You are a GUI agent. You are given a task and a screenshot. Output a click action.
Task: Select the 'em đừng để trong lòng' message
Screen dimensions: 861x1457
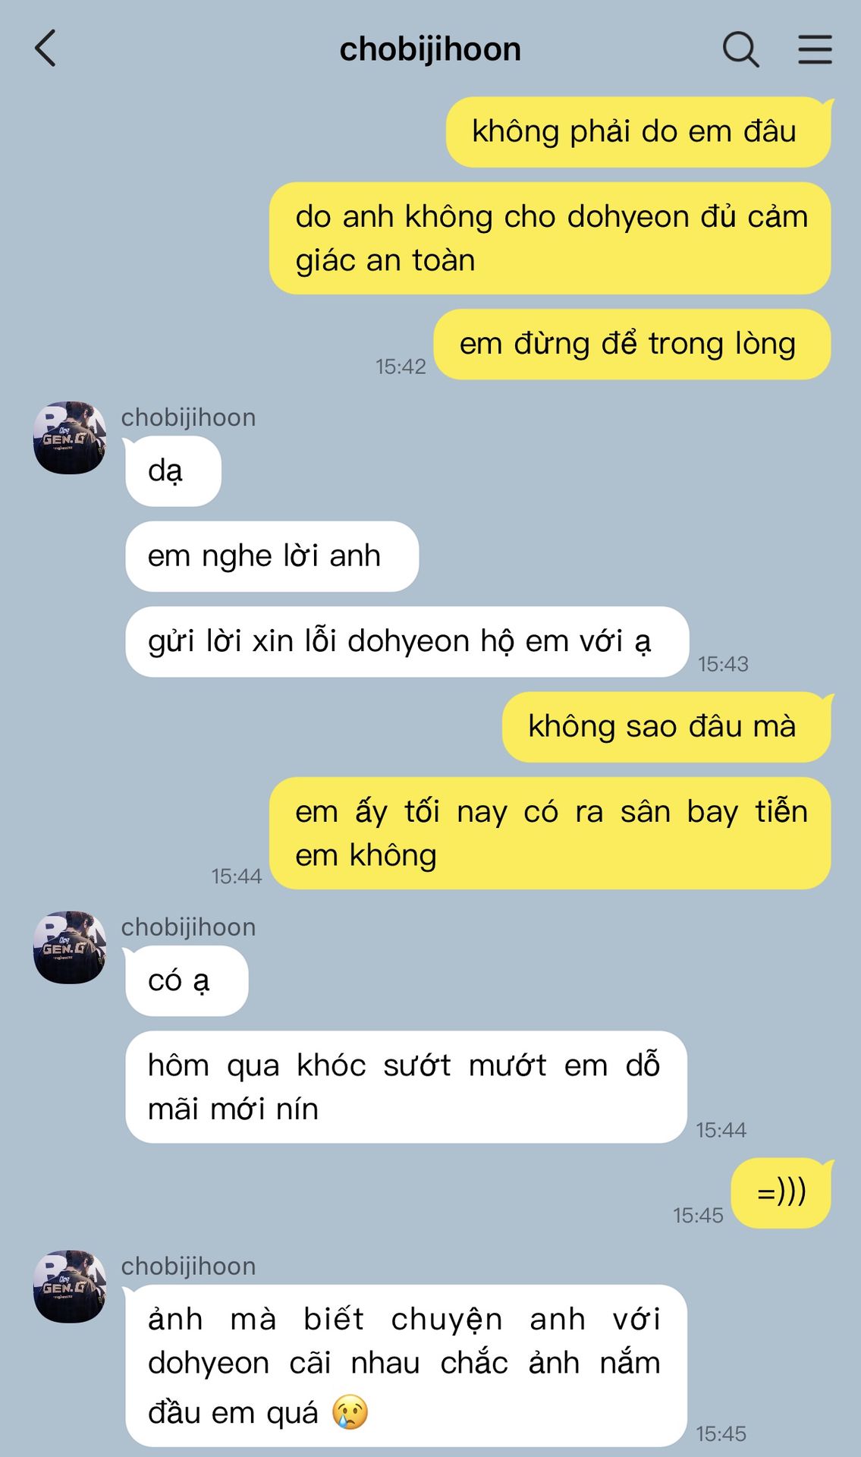[x=633, y=345]
